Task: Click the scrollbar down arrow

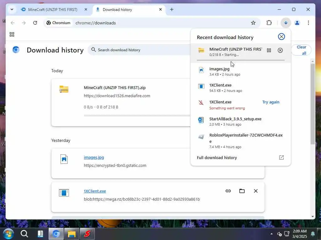Action: point(313,217)
